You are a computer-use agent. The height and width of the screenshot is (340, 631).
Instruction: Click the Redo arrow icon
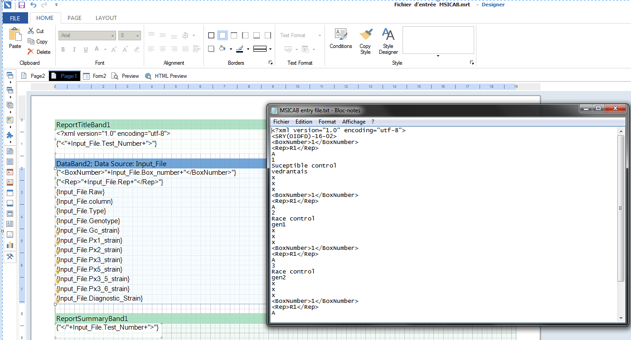(x=44, y=5)
